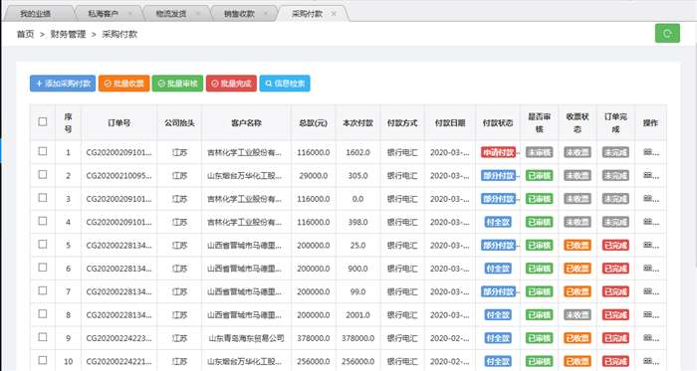Viewport: 697px width, 371px height.
Task: Click customer 山东青岛海东贸易公司 in row 9
Action: pos(246,338)
